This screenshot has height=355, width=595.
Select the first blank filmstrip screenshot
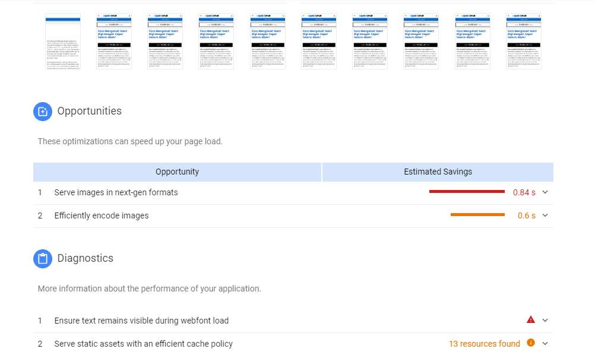pyautogui.click(x=63, y=42)
